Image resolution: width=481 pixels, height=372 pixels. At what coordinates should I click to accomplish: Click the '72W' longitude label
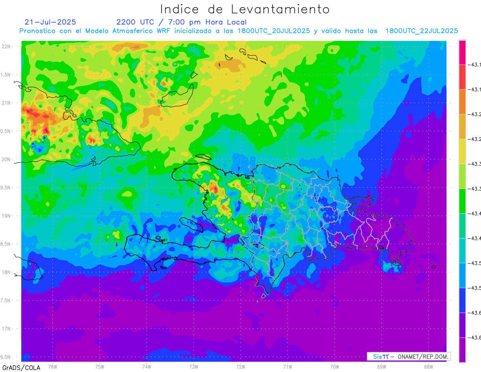[240, 367]
